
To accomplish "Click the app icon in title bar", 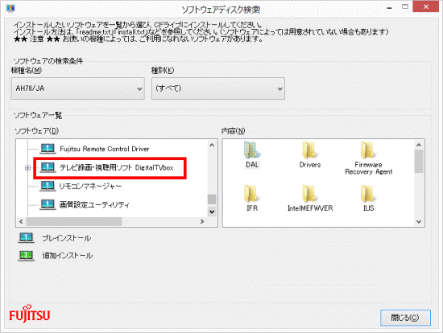I will 10,8.
